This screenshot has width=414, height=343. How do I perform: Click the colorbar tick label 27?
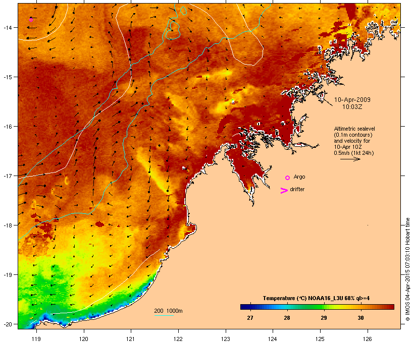[250, 318]
